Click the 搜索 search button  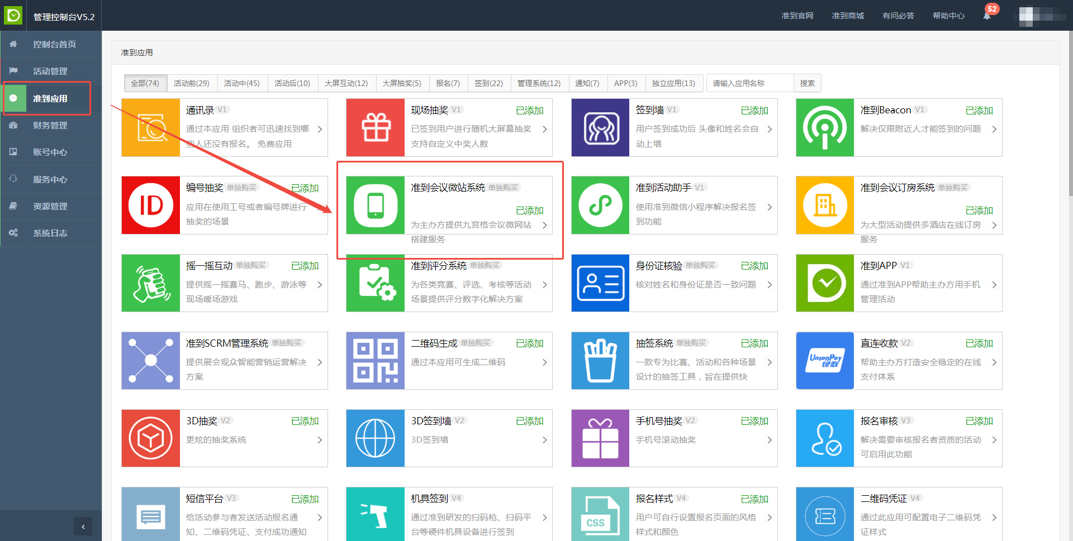(807, 83)
